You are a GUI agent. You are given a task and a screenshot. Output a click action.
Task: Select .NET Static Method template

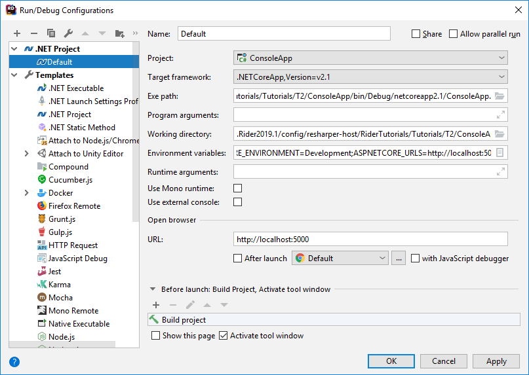click(x=76, y=128)
